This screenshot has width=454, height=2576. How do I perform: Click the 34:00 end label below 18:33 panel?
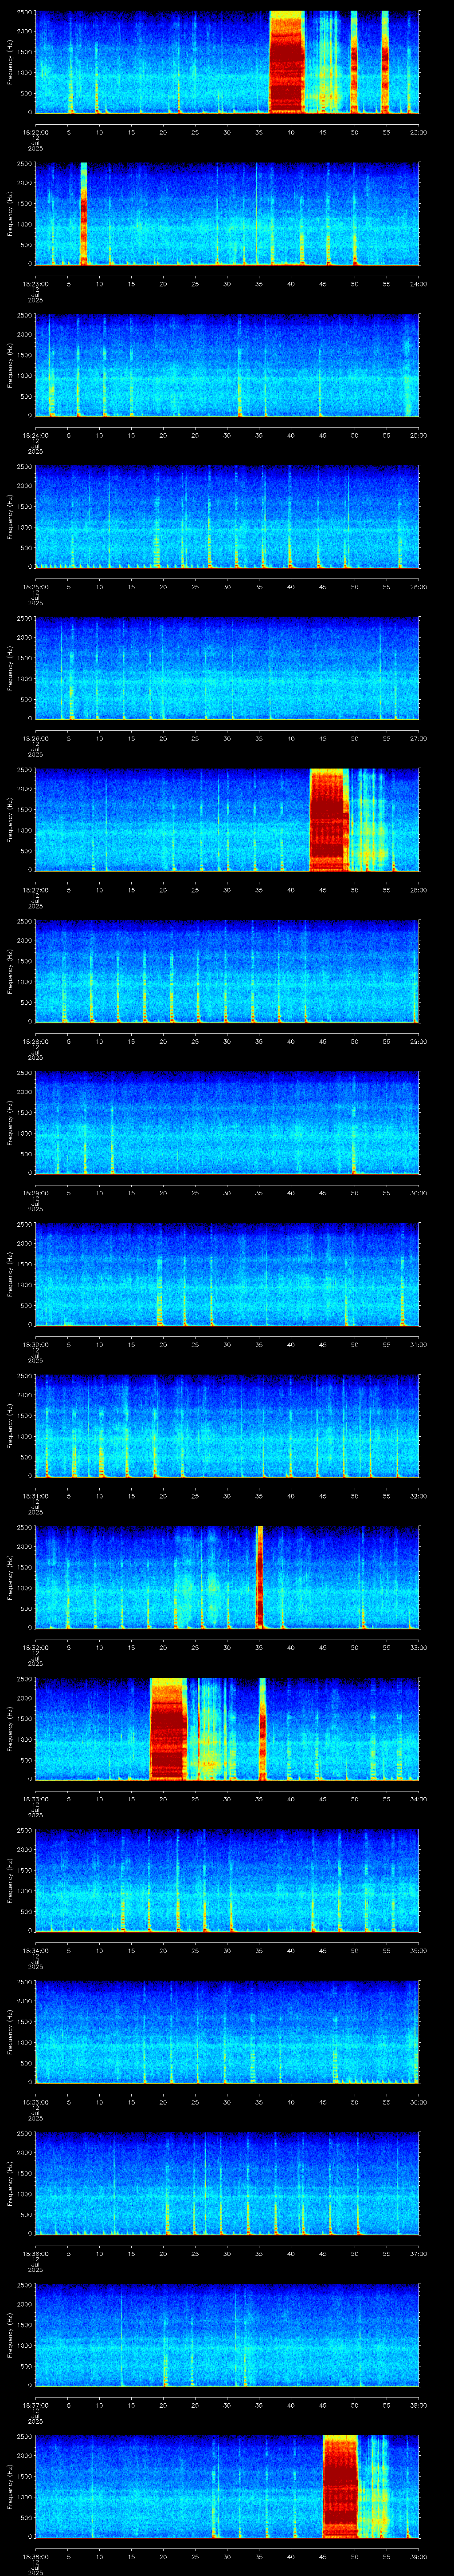(x=418, y=1799)
